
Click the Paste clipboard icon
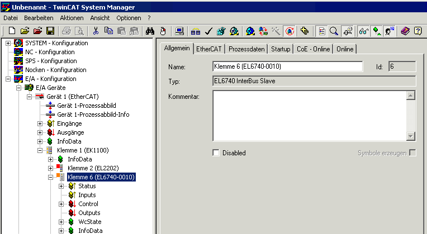click(121, 31)
